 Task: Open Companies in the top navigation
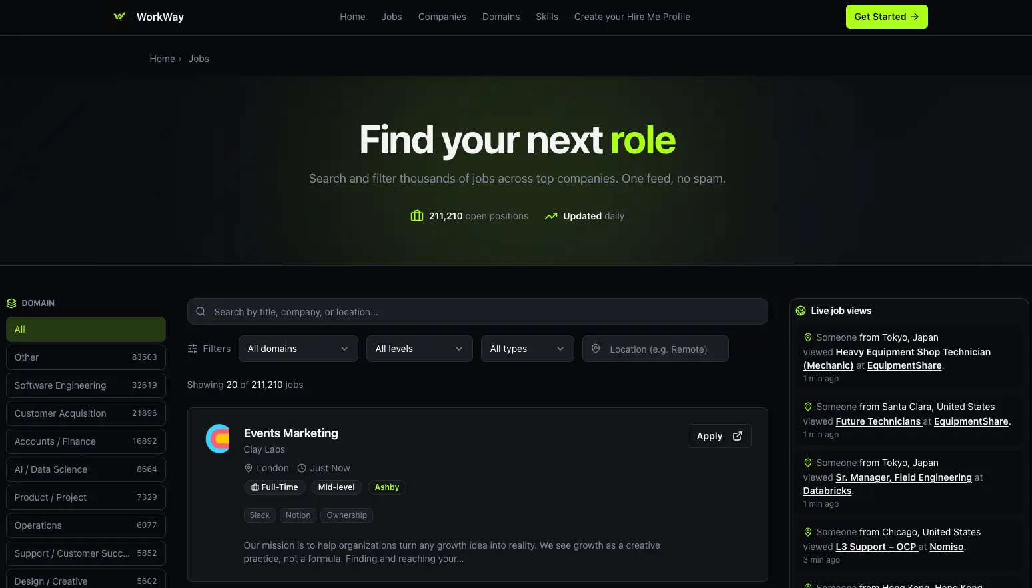tap(442, 17)
